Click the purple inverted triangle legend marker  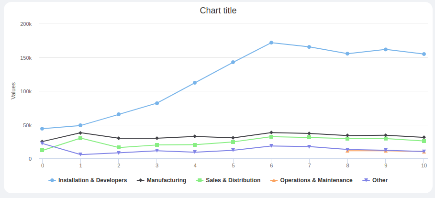366,180
